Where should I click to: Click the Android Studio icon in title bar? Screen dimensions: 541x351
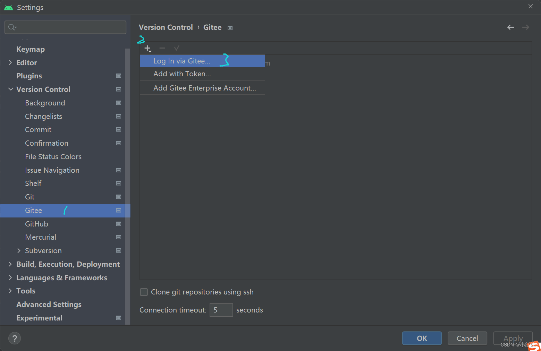(8, 7)
